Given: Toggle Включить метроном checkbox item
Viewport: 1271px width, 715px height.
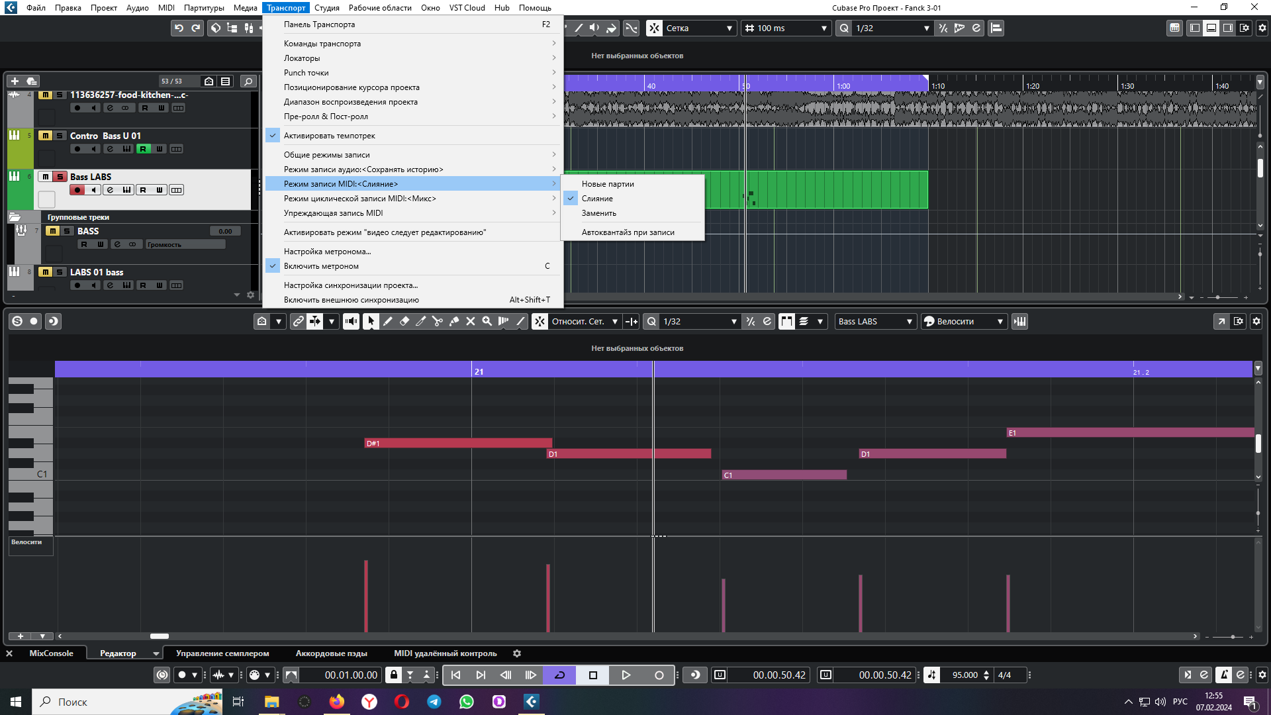Looking at the screenshot, I should coord(321,265).
